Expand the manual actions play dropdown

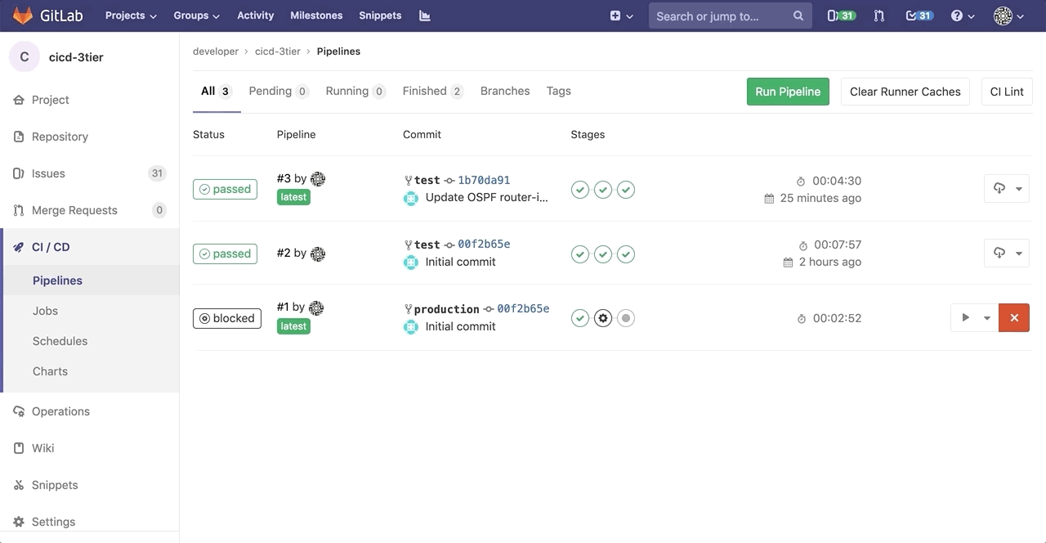pyautogui.click(x=974, y=318)
